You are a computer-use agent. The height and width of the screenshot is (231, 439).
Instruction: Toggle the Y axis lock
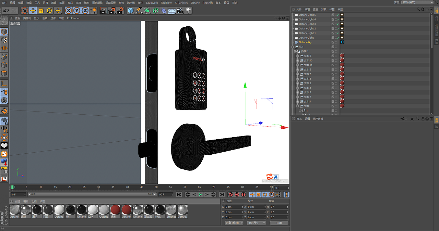point(77,11)
